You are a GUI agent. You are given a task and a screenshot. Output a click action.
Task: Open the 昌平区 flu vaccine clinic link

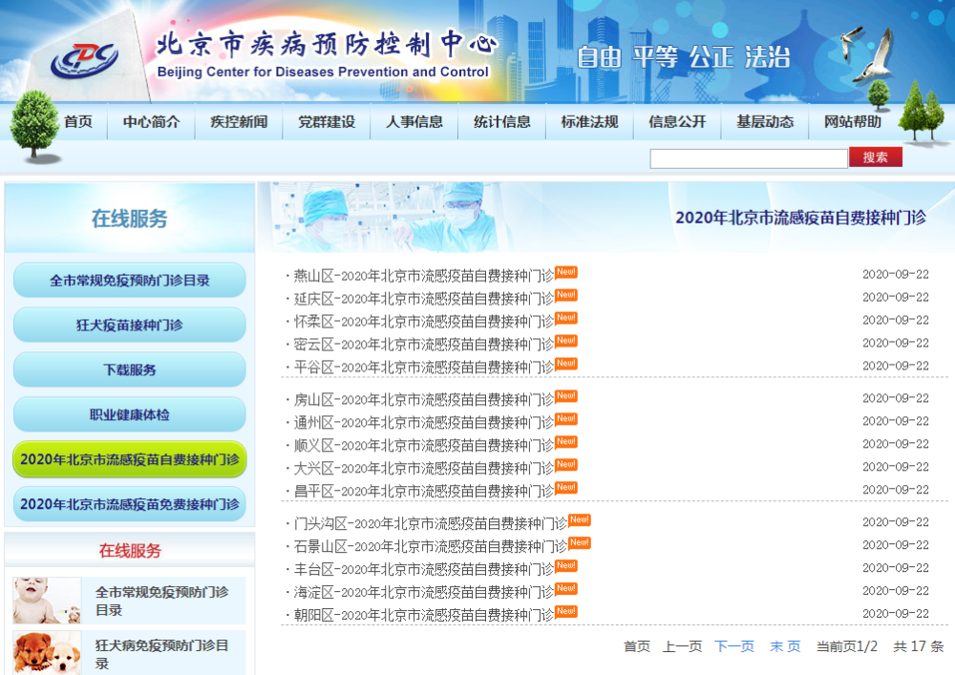(423, 491)
